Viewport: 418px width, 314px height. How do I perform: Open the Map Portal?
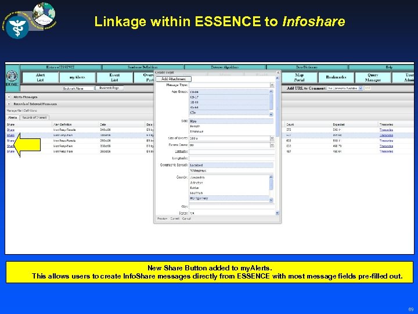pos(299,77)
